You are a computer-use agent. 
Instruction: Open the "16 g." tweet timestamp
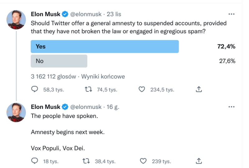(113, 107)
